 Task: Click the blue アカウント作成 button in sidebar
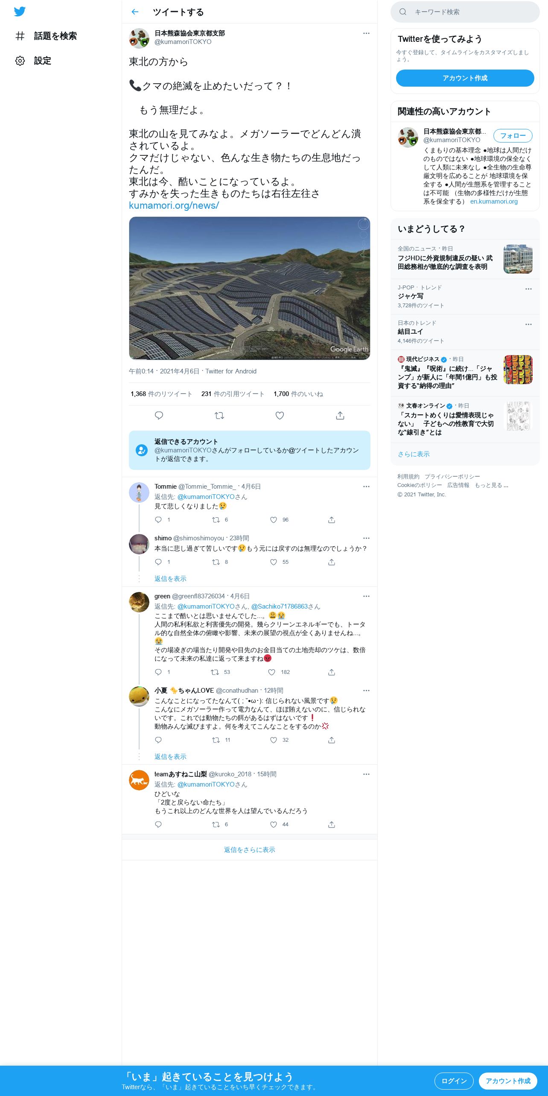click(x=465, y=78)
